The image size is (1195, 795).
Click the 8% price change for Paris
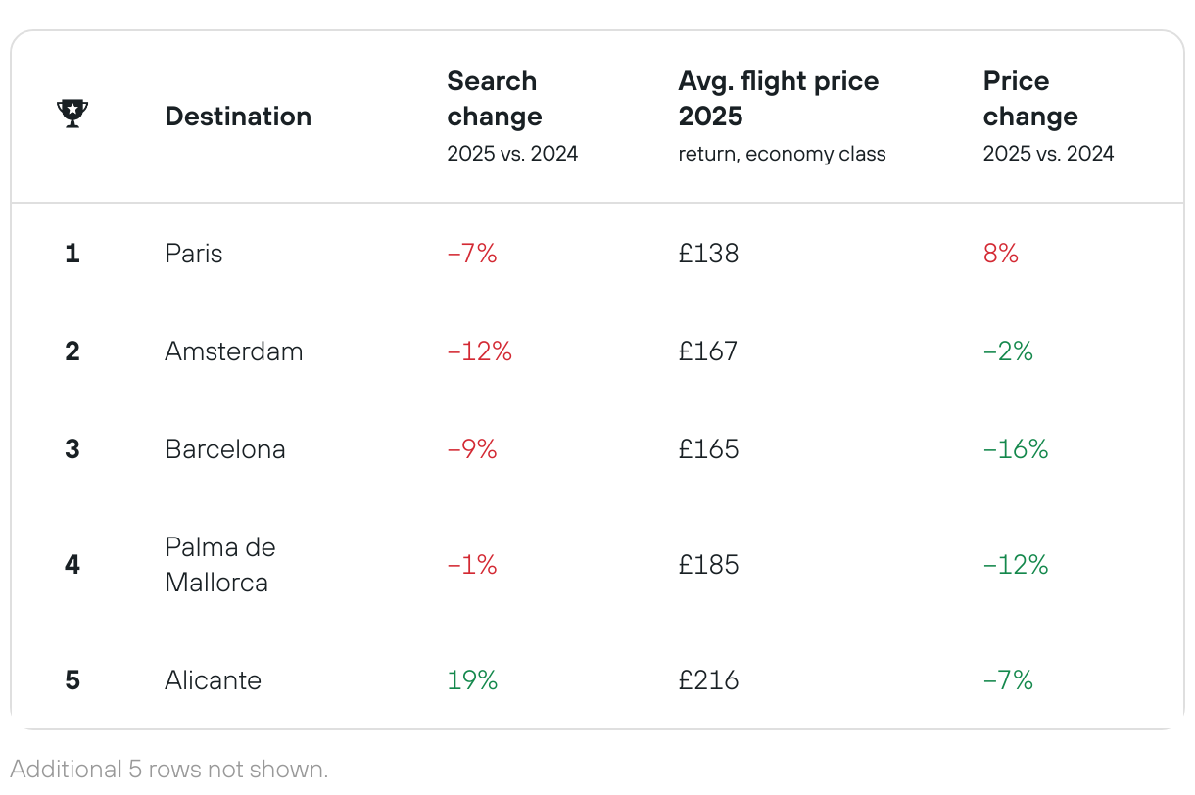tap(1001, 254)
